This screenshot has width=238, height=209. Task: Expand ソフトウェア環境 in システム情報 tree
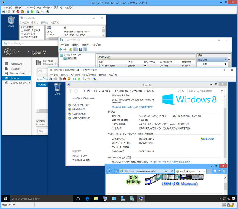point(22,37)
